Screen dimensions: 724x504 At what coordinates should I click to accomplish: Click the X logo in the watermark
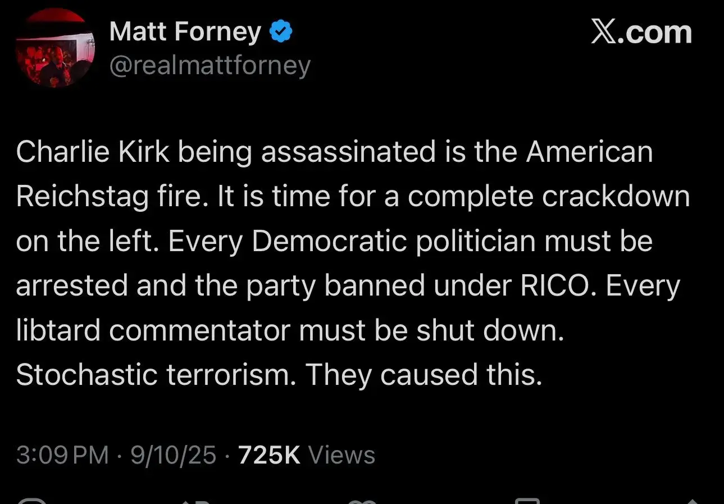(604, 33)
